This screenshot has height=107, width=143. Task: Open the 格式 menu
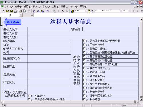point(46,7)
